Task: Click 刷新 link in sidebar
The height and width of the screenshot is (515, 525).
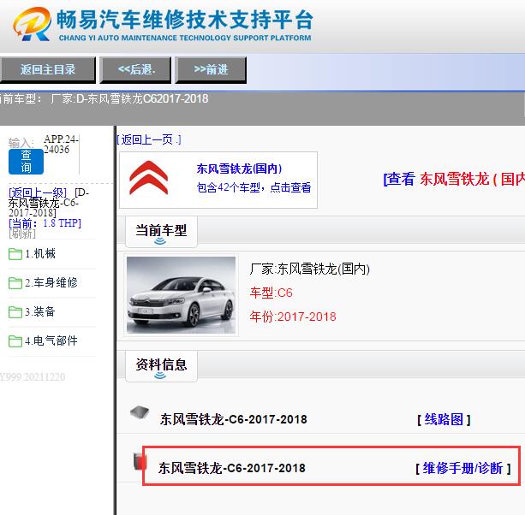Action: pyautogui.click(x=22, y=234)
